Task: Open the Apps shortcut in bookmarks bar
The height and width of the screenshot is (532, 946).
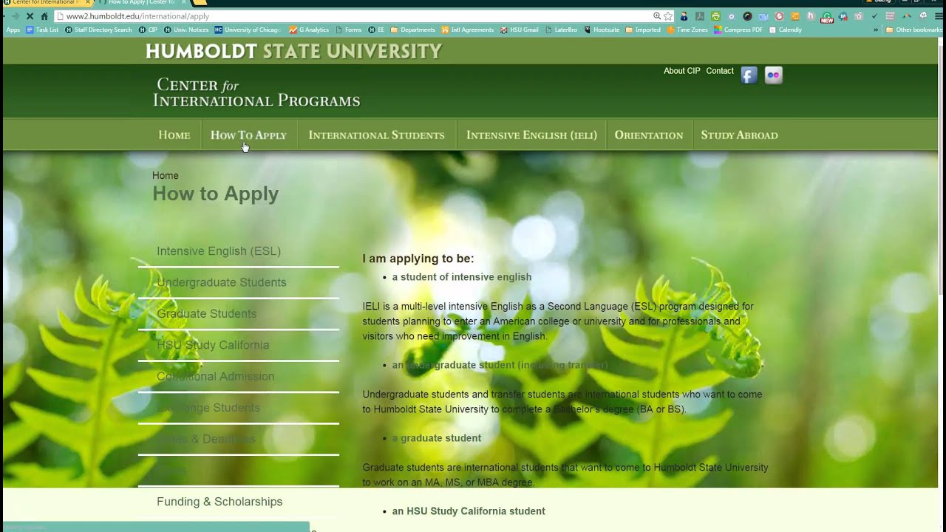Action: coord(13,30)
